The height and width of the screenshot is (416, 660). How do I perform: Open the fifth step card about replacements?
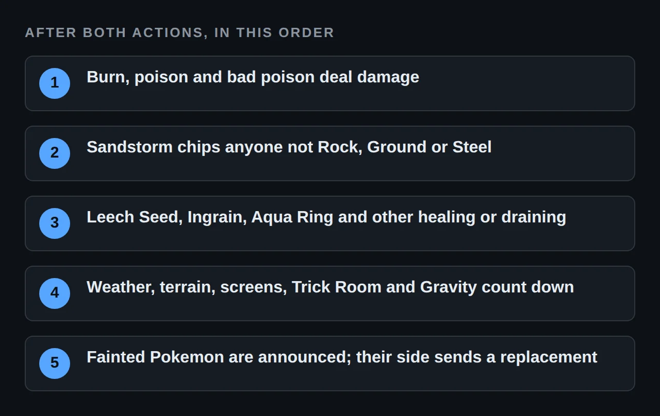(330, 363)
